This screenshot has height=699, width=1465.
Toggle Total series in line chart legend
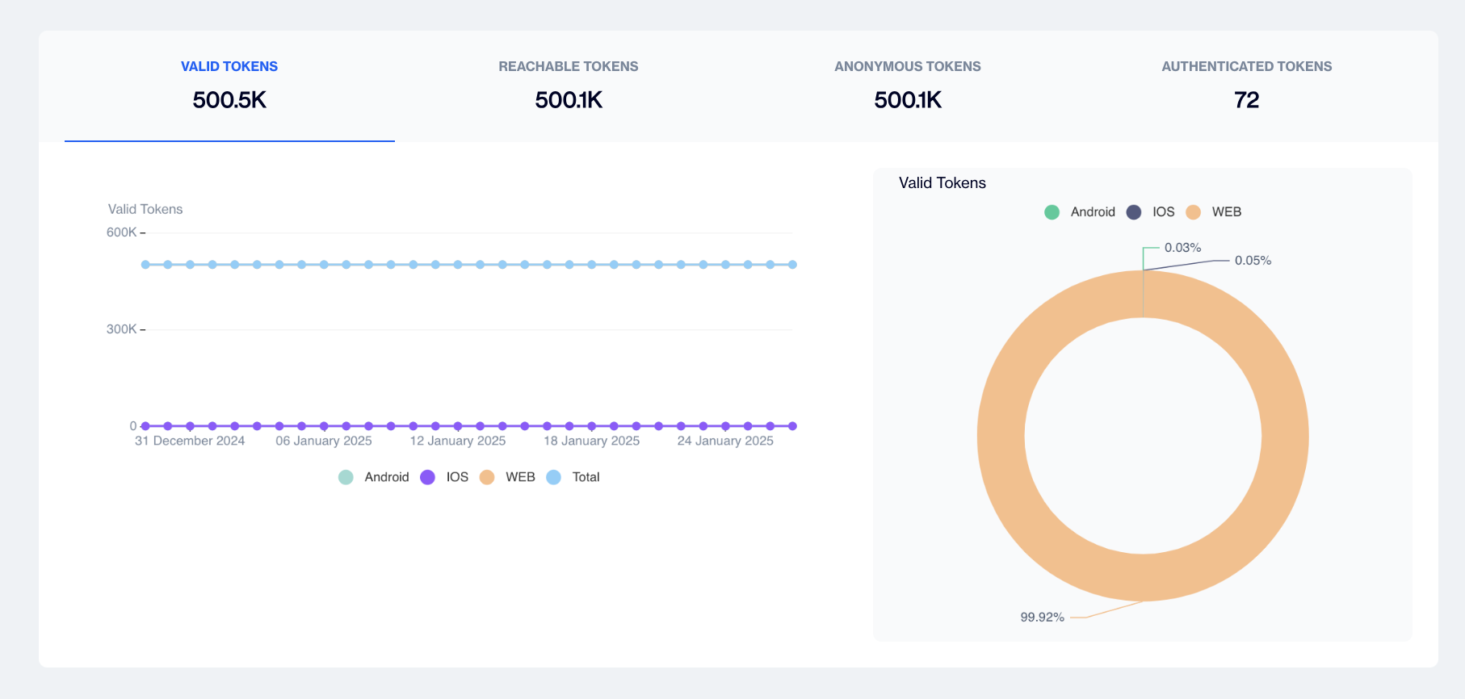[x=573, y=477]
